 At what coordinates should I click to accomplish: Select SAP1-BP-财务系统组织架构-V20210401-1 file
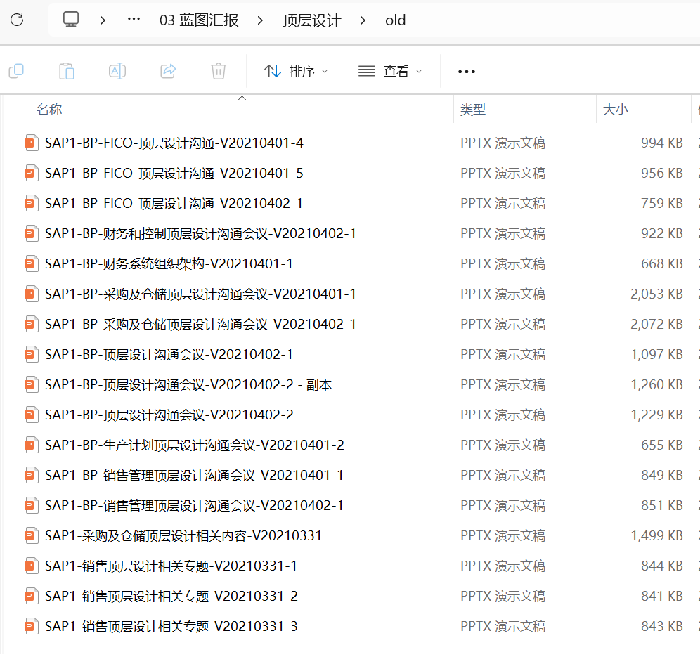click(169, 263)
